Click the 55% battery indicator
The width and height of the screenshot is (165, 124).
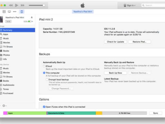click(x=28, y=21)
